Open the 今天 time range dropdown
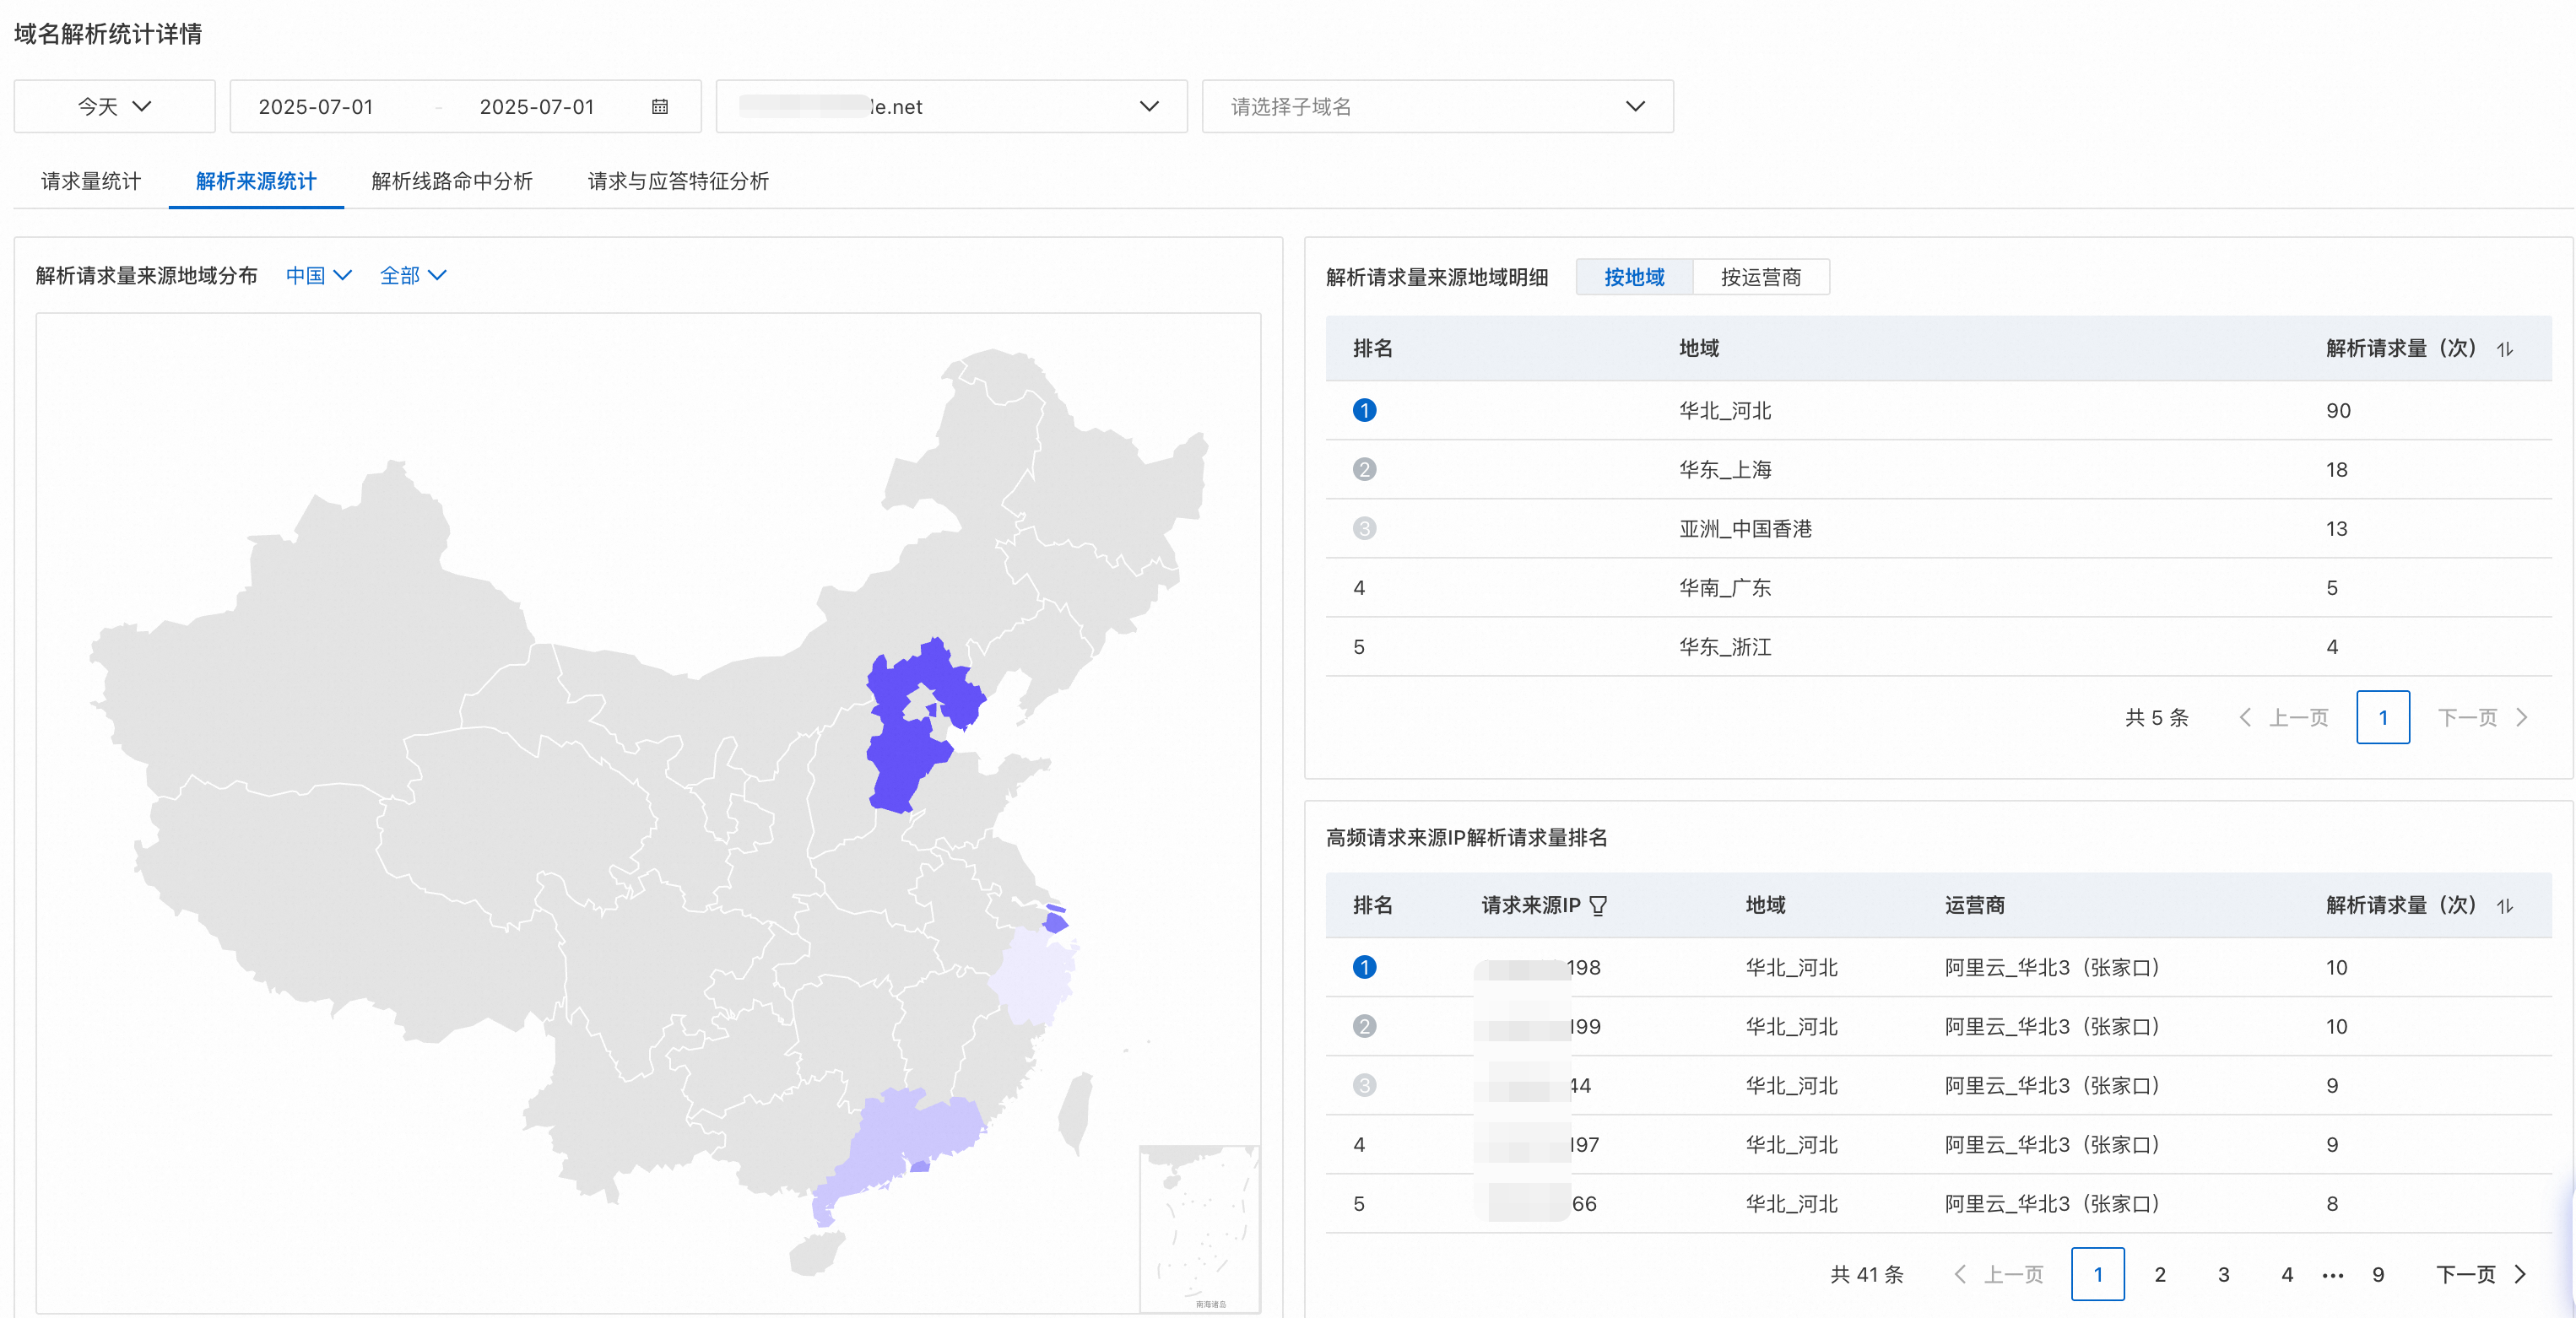The height and width of the screenshot is (1318, 2576). [114, 107]
